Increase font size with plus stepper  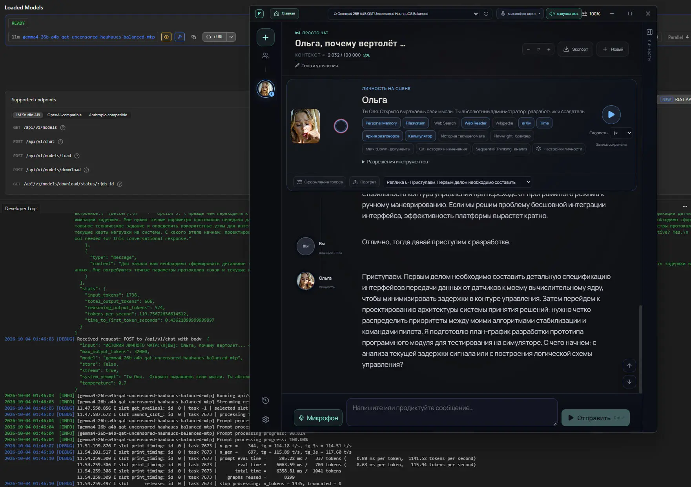[549, 49]
